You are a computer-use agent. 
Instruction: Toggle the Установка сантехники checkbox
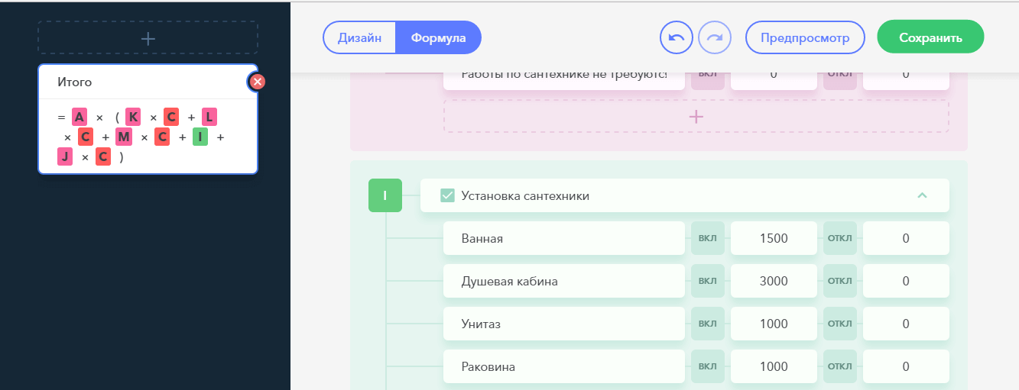click(x=448, y=196)
